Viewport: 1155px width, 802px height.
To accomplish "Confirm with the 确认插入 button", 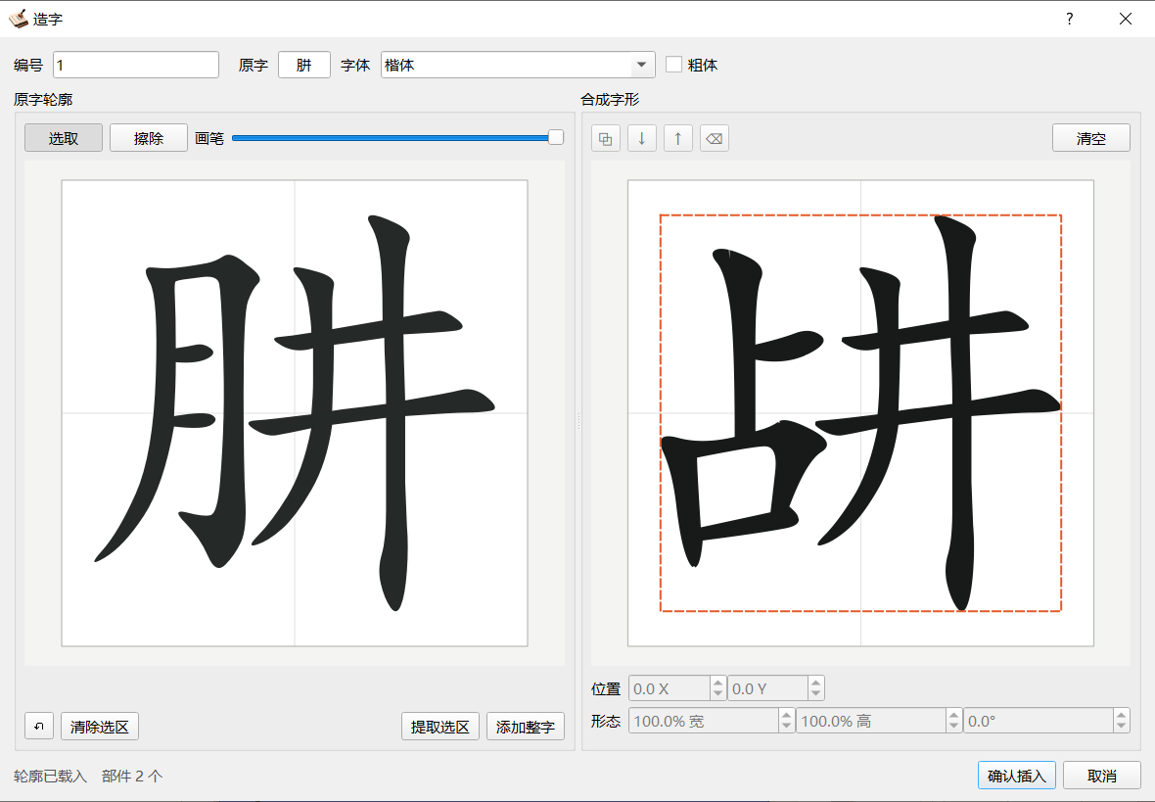I will coord(1017,776).
